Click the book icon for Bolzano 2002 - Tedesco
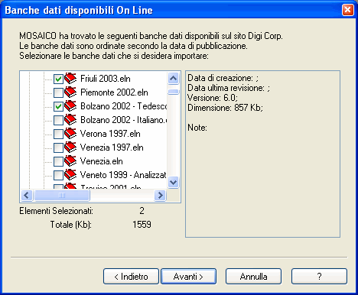Screen dimensions: 358x295 point(70,106)
